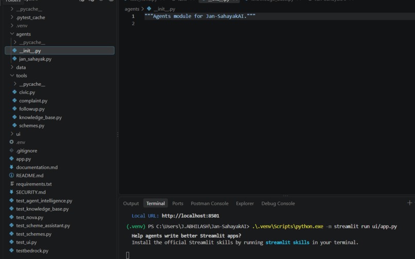This screenshot has height=259, width=415.
Task: Click line number 2 in the editor gutter
Action: point(133,24)
